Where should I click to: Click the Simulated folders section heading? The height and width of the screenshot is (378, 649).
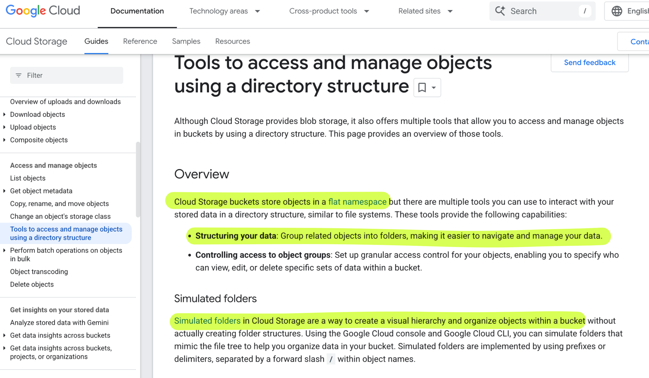215,299
